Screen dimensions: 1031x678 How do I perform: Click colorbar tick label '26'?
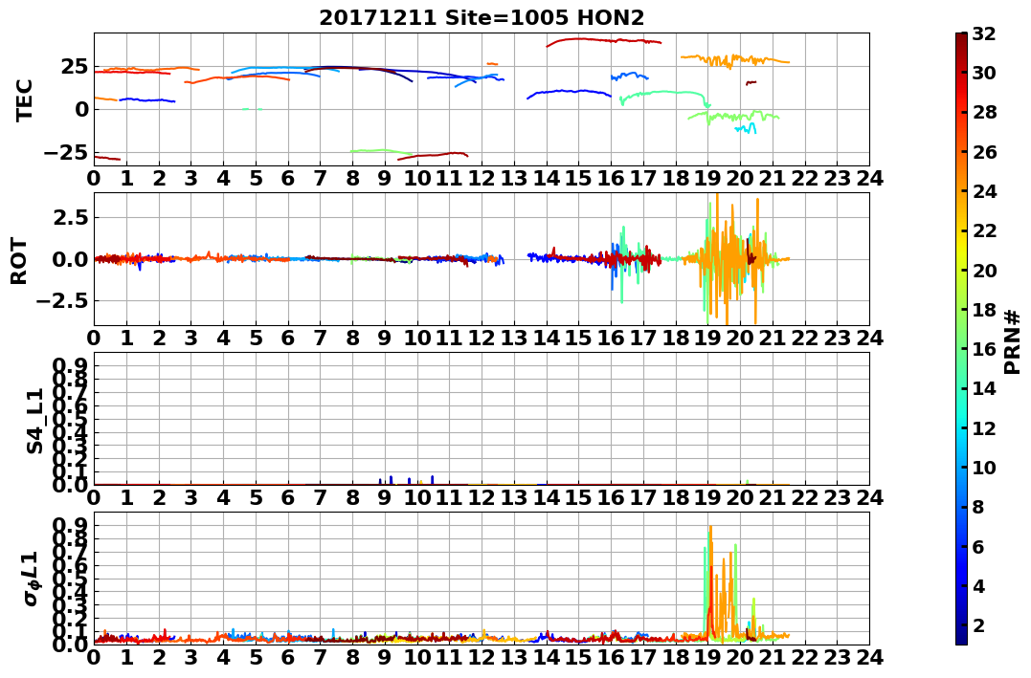pyautogui.click(x=985, y=152)
